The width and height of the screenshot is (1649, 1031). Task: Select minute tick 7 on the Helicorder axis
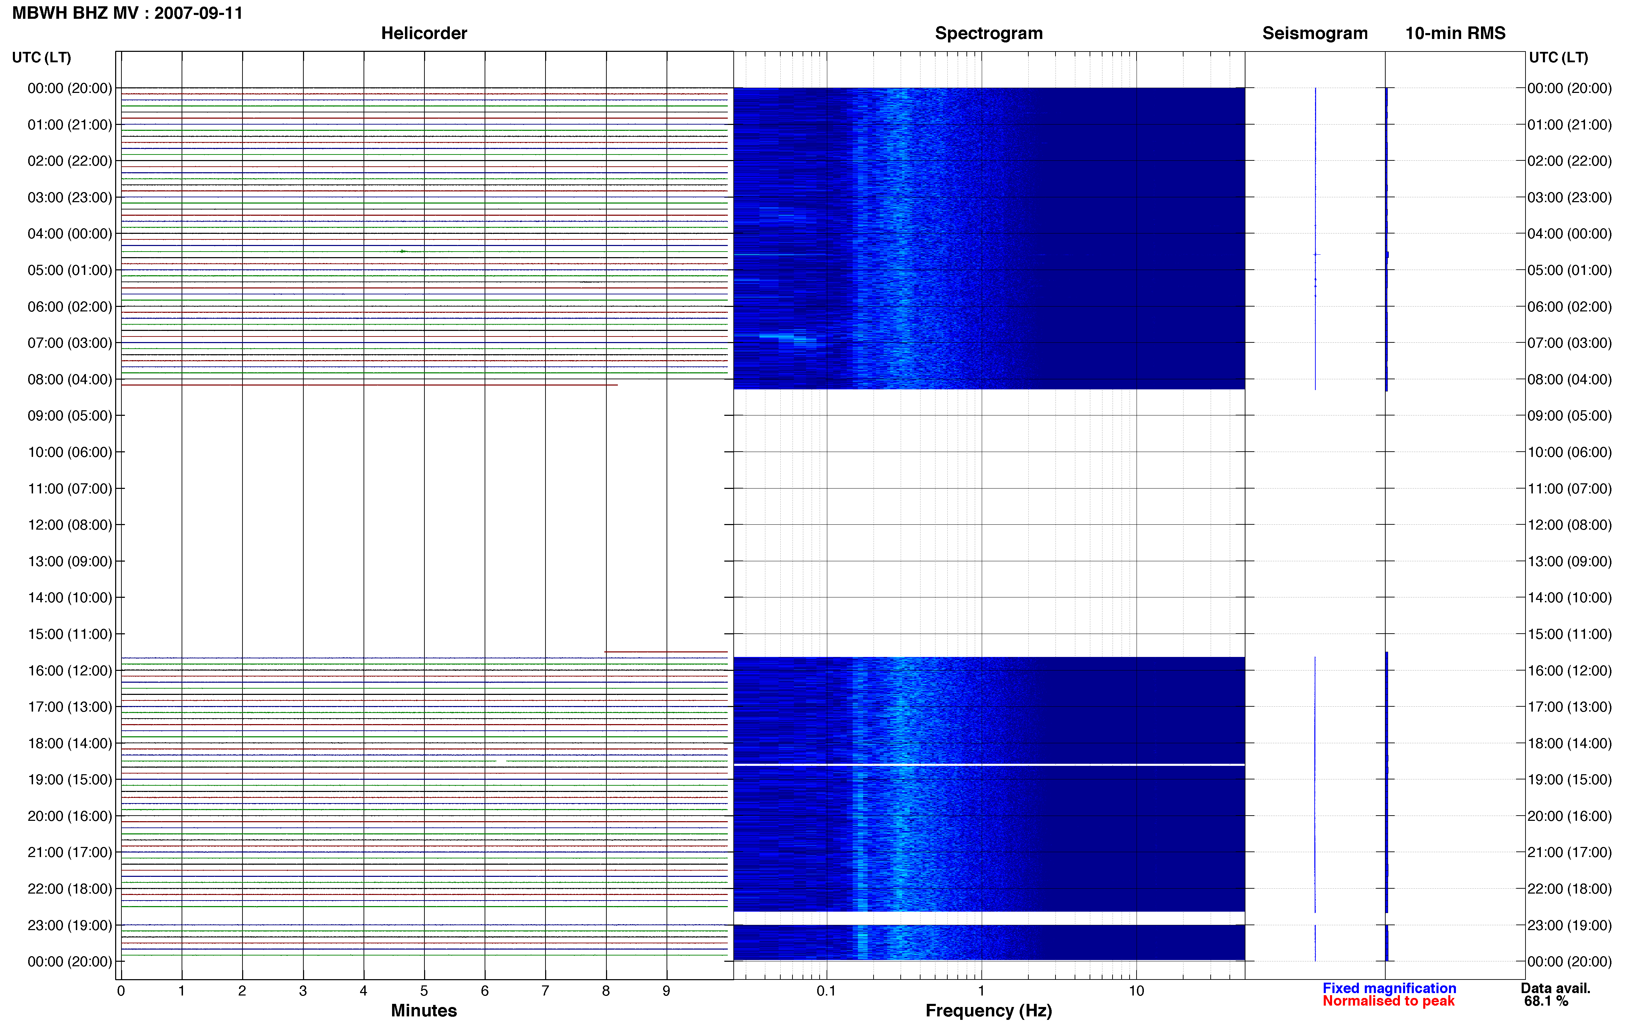(x=545, y=991)
